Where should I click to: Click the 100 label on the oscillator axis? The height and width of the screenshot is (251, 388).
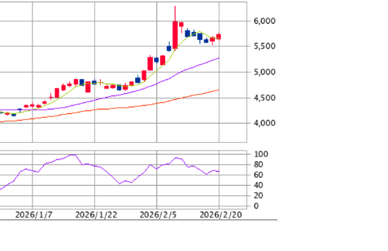(261, 154)
